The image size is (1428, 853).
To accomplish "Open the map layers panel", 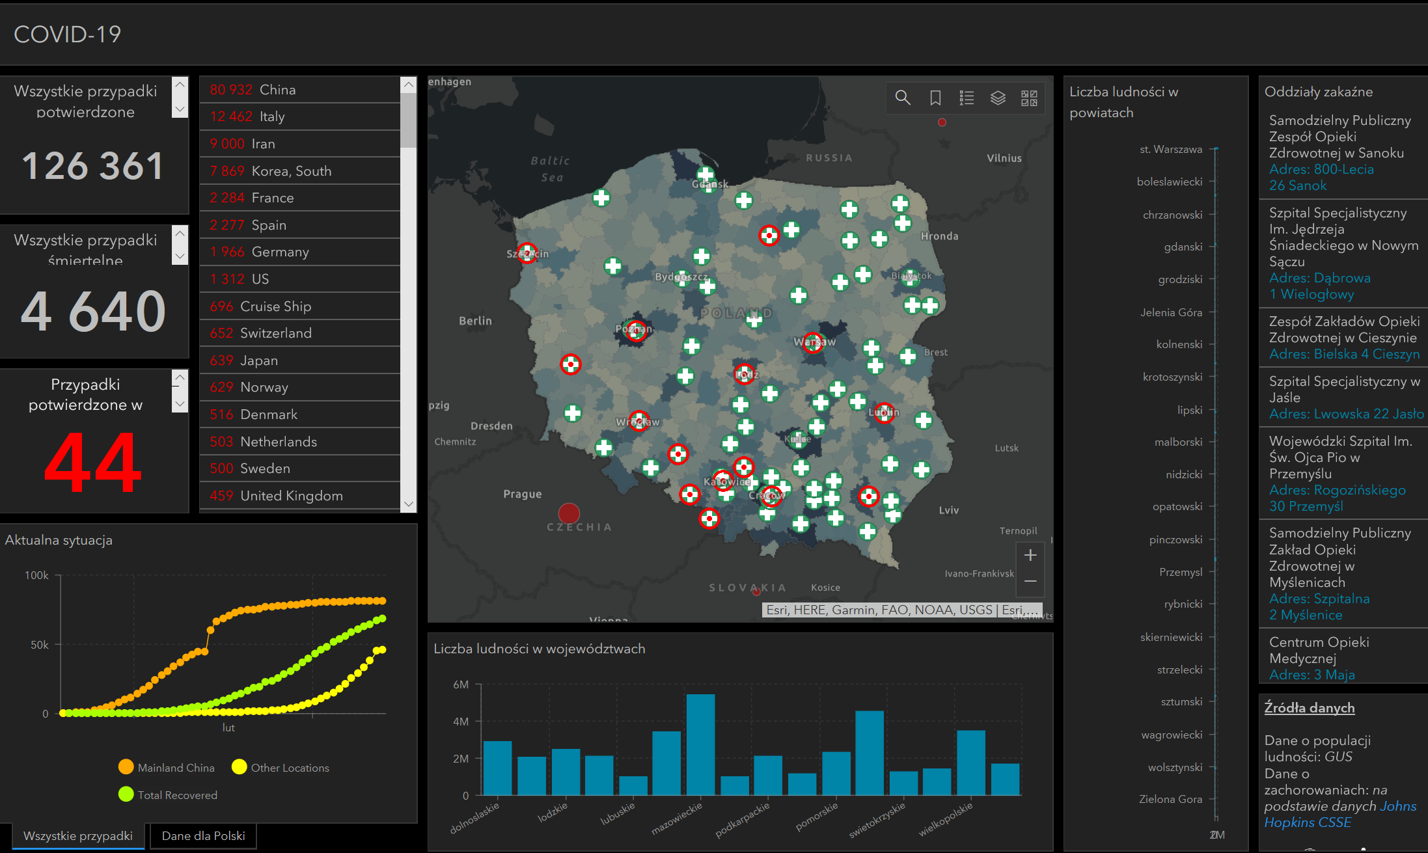I will pyautogui.click(x=998, y=98).
